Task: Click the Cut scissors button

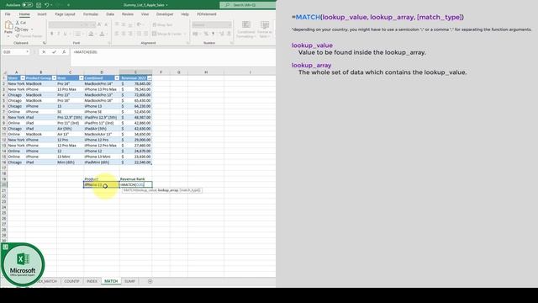Action: 21,23
